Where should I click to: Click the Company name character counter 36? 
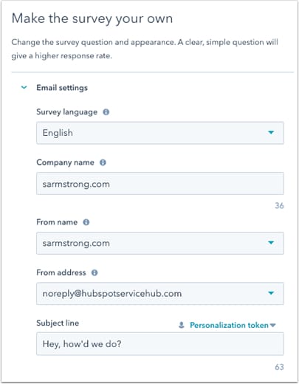tap(279, 205)
